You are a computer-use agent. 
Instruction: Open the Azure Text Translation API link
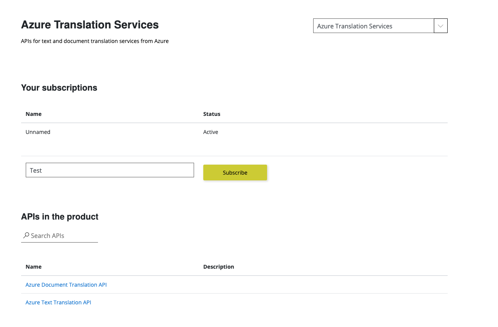58,302
